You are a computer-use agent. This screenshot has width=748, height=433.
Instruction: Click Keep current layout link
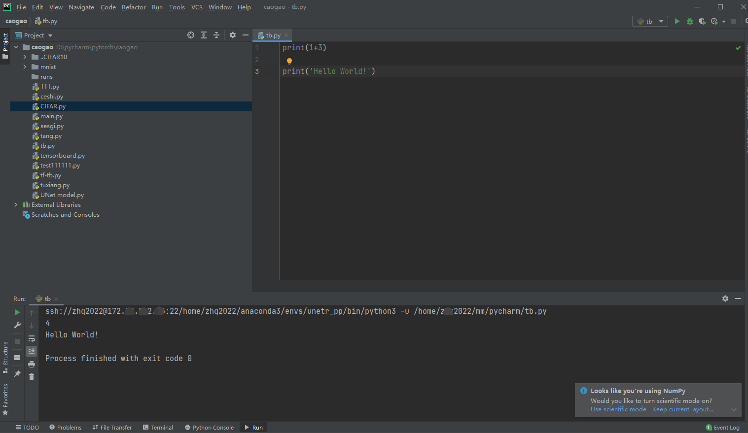tap(682, 409)
